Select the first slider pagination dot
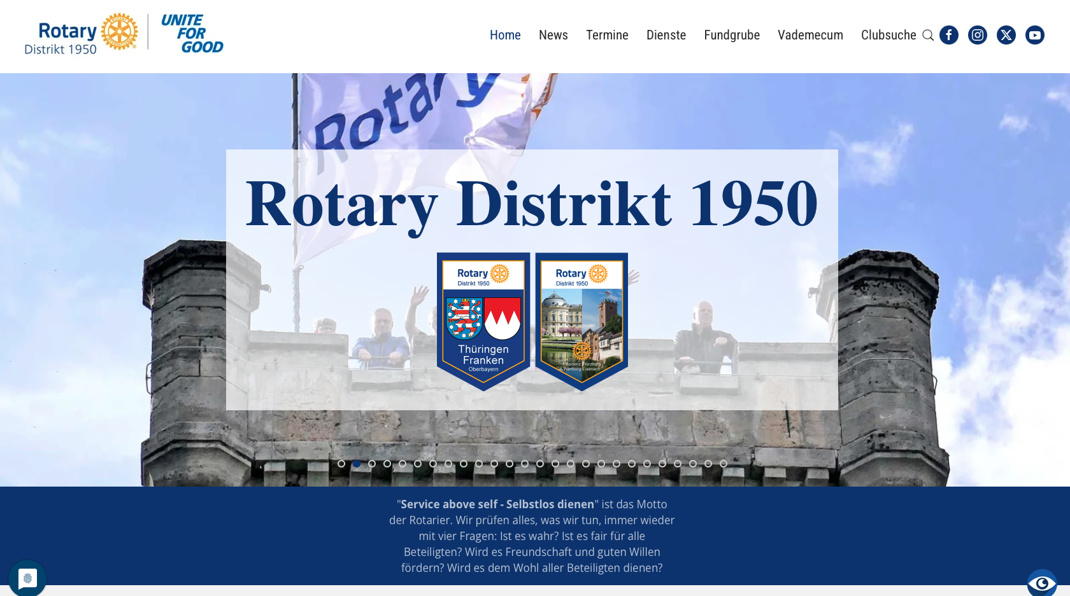 click(341, 464)
